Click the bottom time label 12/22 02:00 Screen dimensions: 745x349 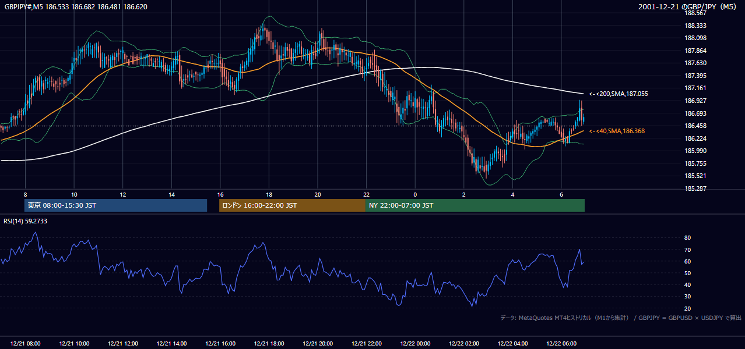coord(463,344)
